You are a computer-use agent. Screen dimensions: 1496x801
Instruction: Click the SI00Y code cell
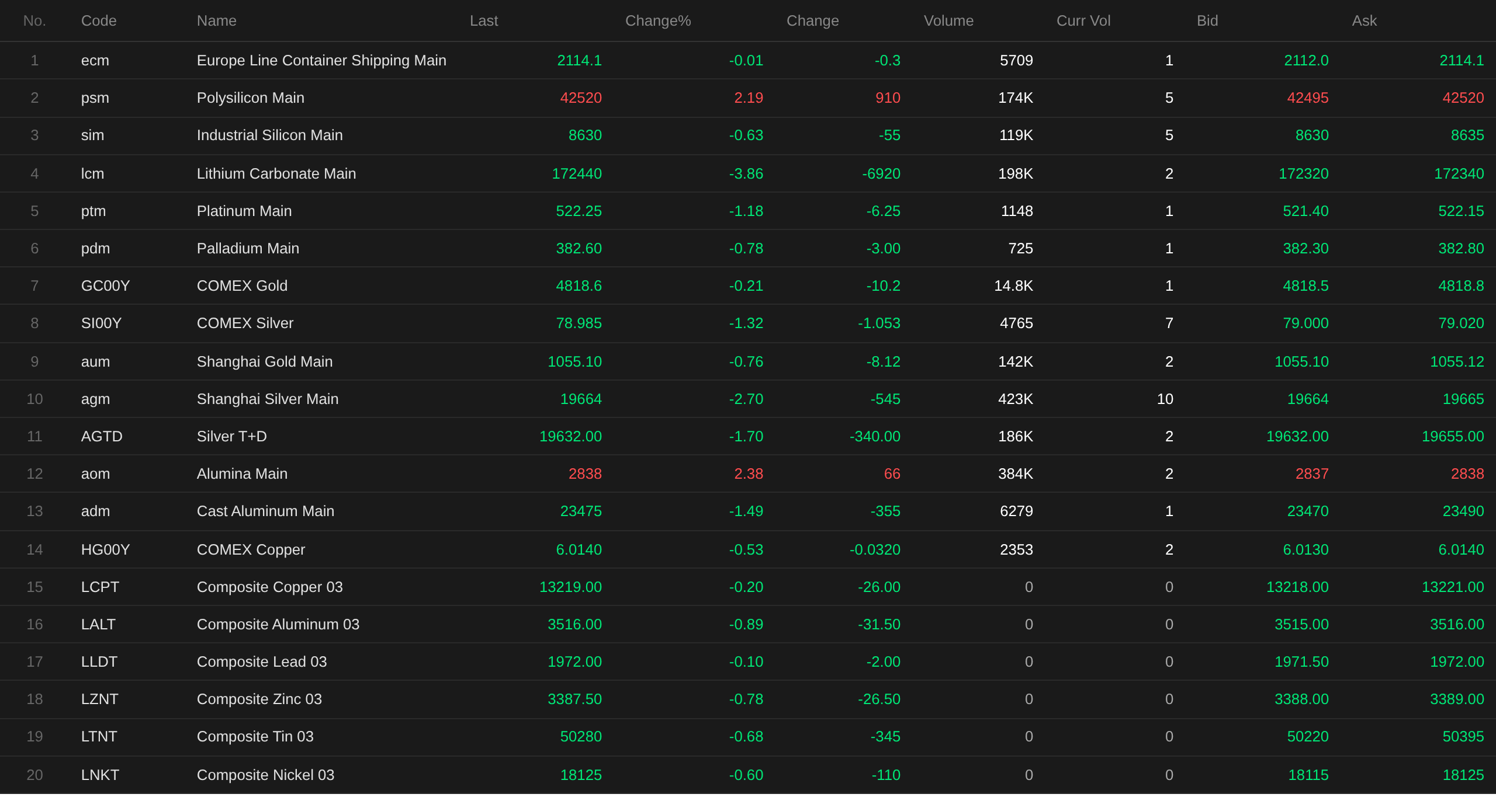pyautogui.click(x=101, y=323)
